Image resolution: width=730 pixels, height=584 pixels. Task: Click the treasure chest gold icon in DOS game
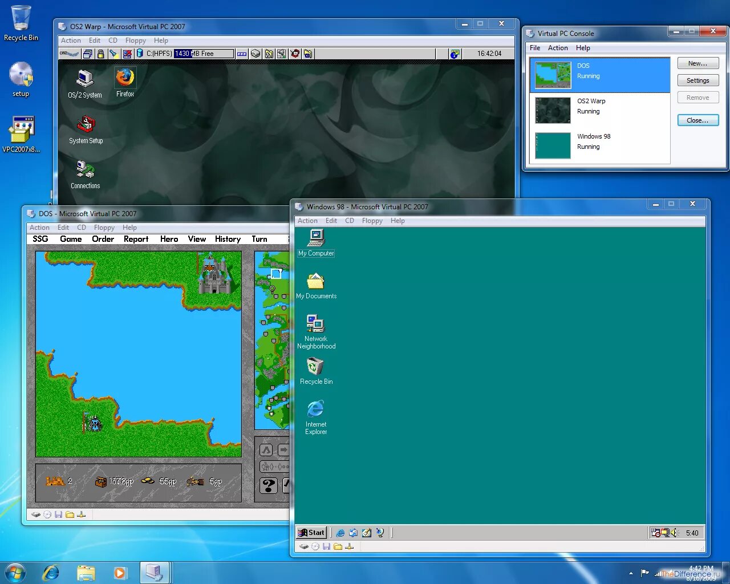tap(101, 482)
